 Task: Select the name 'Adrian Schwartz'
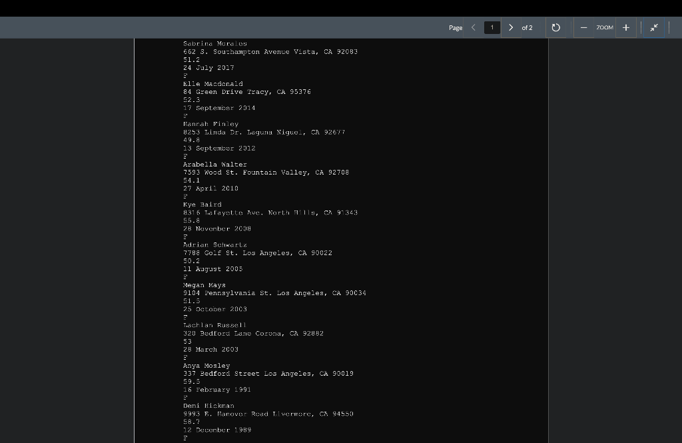(215, 245)
